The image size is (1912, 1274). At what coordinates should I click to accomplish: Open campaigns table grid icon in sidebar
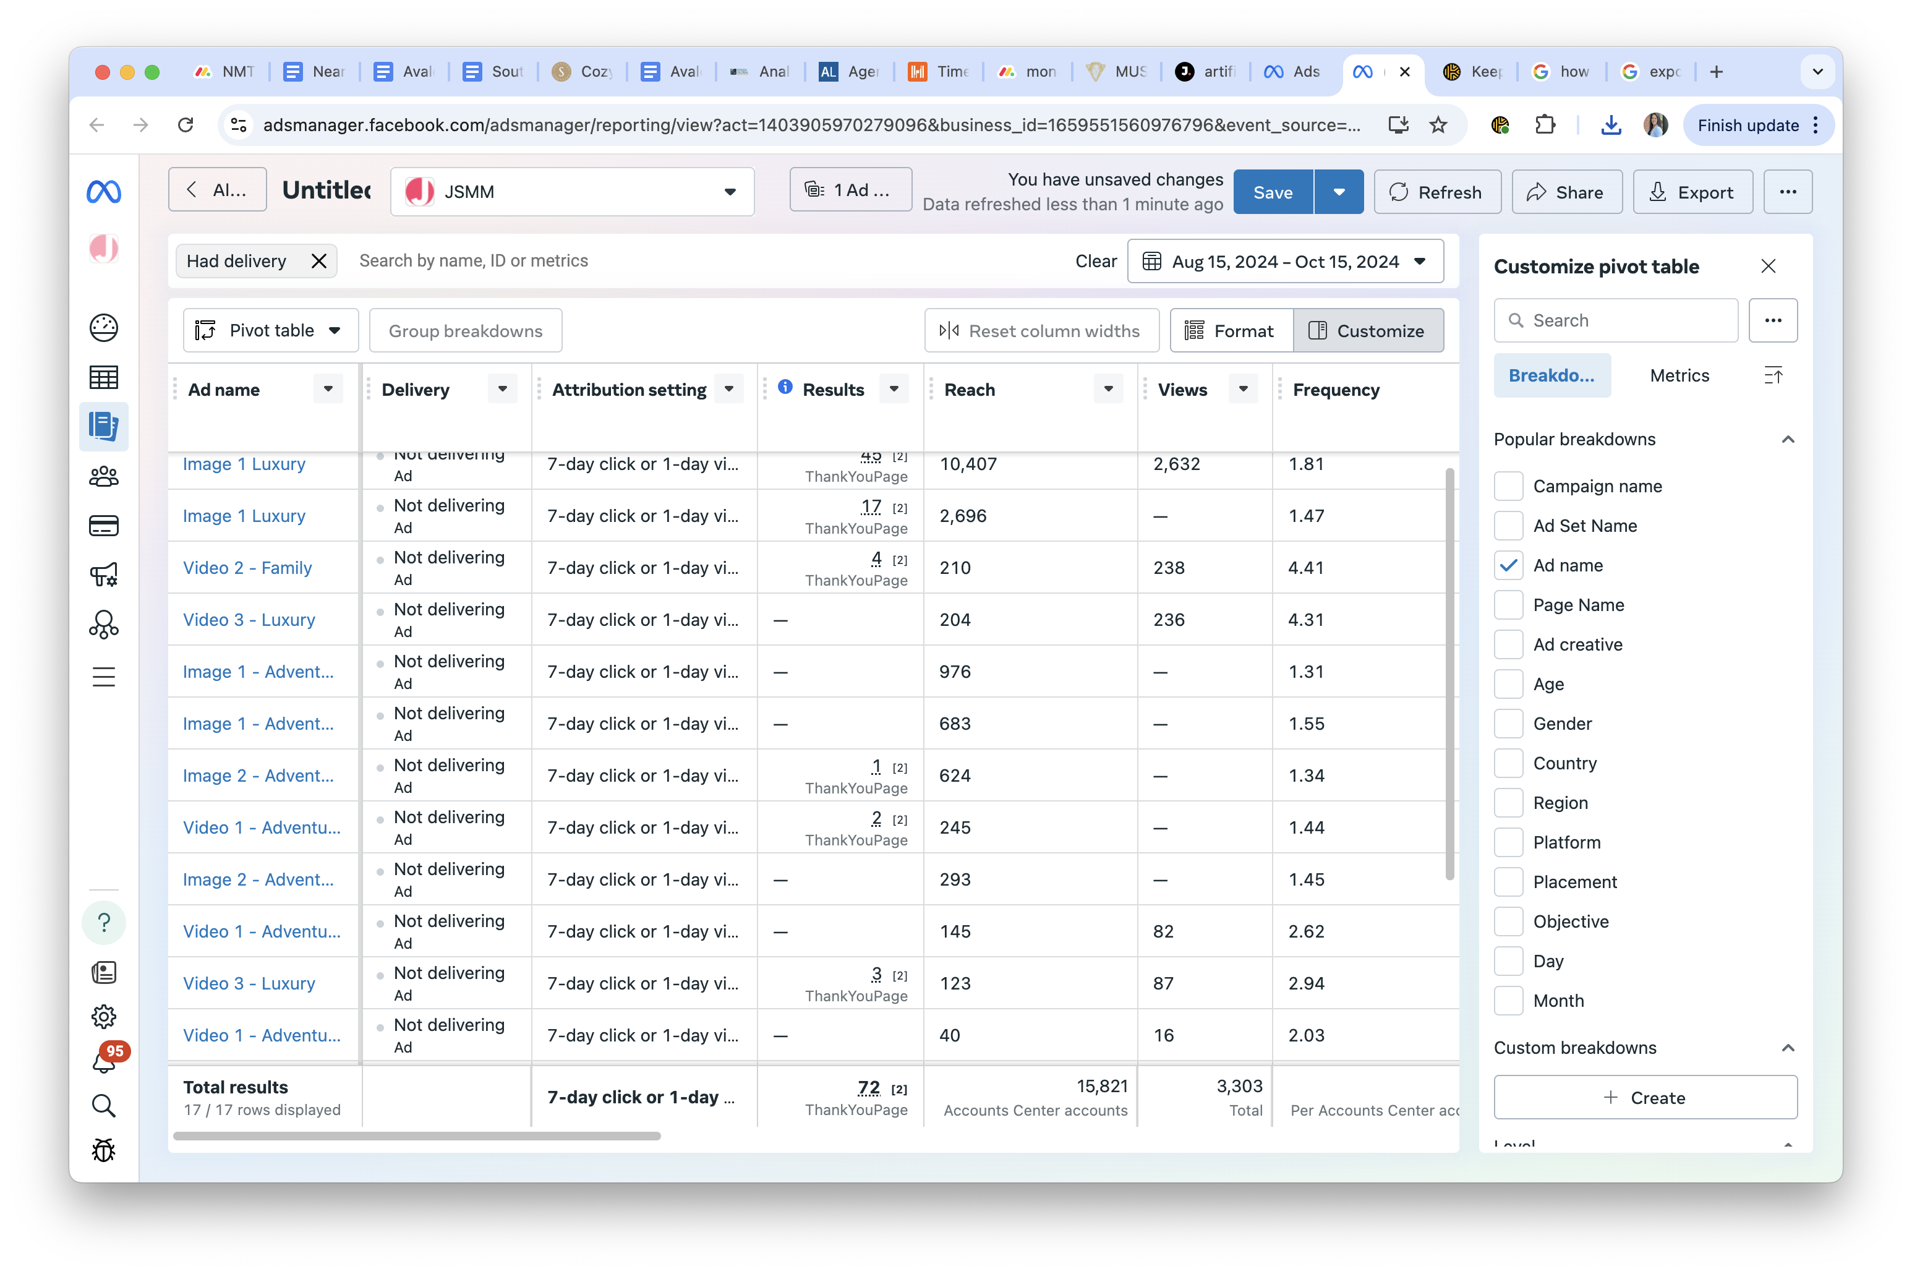pyautogui.click(x=104, y=377)
